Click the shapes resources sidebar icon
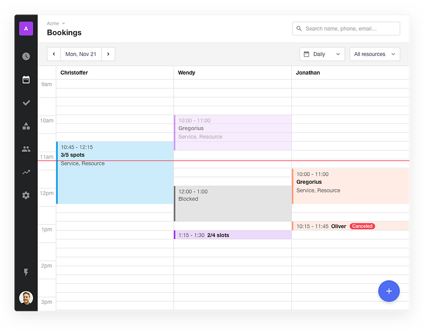The height and width of the screenshot is (332, 424). coord(26,126)
